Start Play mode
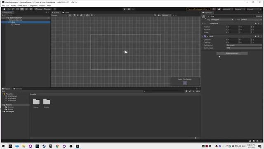 (x=125, y=9)
